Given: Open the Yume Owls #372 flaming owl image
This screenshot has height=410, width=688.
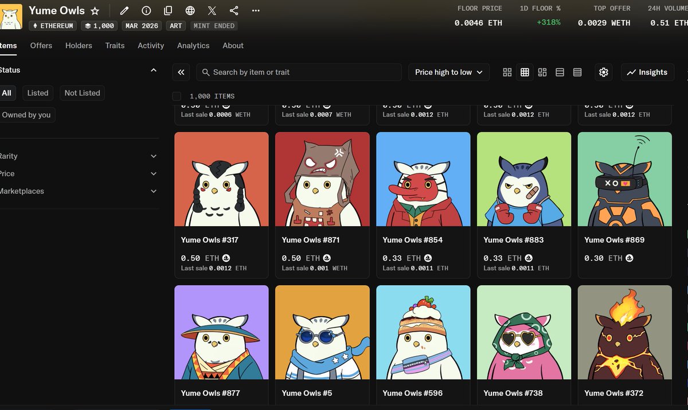Looking at the screenshot, I should pyautogui.click(x=625, y=332).
